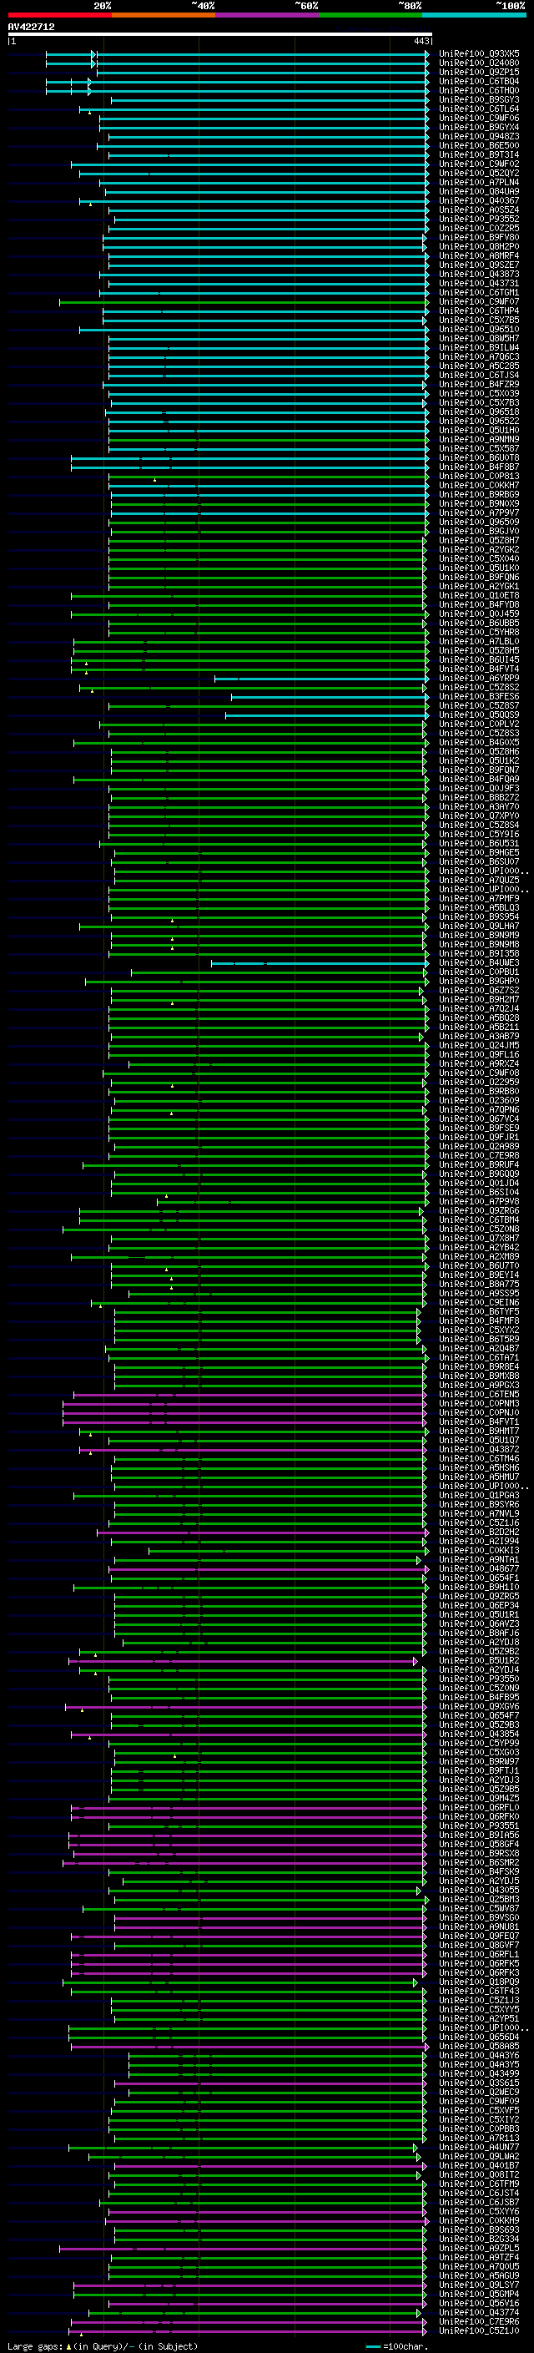534x2353 pixels.
Task: Open hit UniRef100_A9NMN9
Action: pos(479,439)
